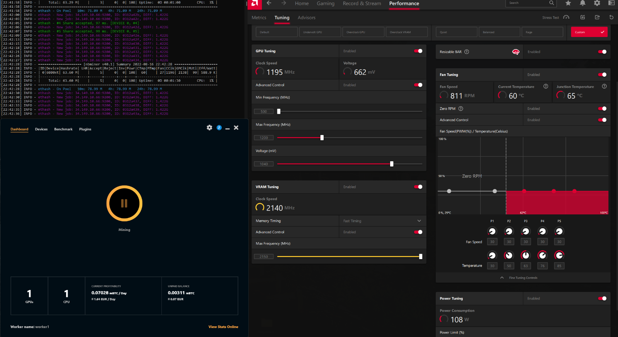This screenshot has height=337, width=618.
Task: Adjust the P1 fan speed knob
Action: coord(492,231)
